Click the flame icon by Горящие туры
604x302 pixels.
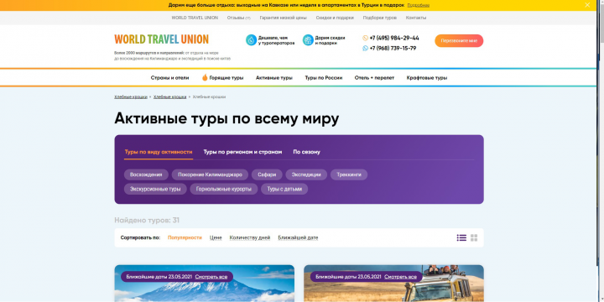205,77
